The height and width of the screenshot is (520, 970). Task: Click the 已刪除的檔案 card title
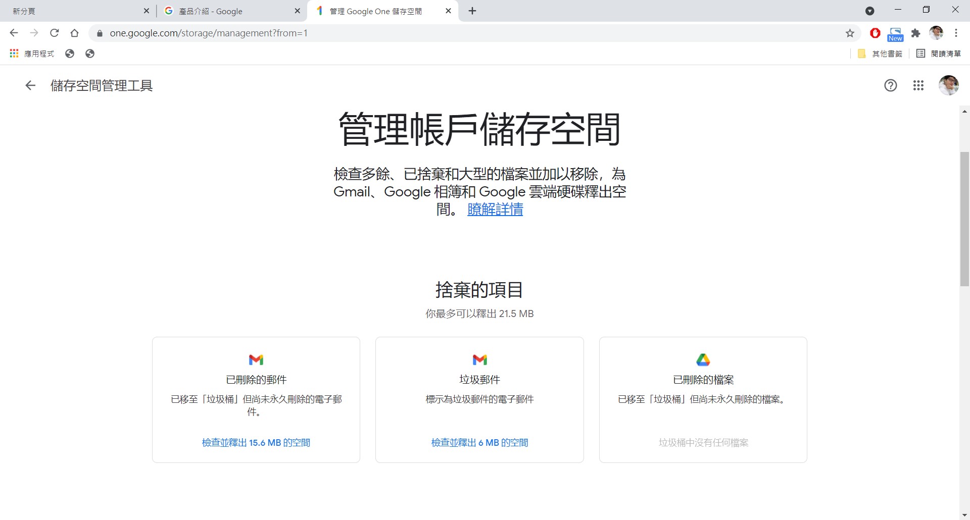point(703,380)
